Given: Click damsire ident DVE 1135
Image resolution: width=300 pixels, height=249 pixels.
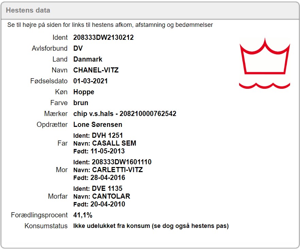Looking at the screenshot, I should (x=107, y=188).
